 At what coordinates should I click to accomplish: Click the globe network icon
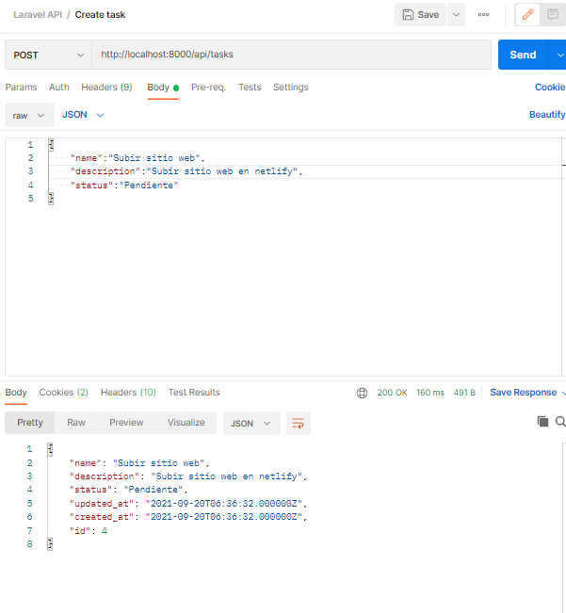coord(362,393)
